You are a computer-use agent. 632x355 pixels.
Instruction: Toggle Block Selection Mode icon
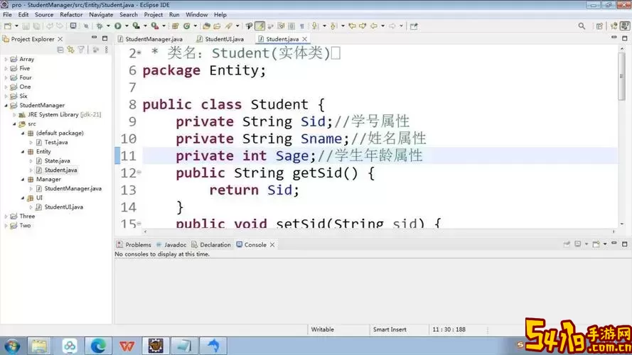[x=291, y=26]
